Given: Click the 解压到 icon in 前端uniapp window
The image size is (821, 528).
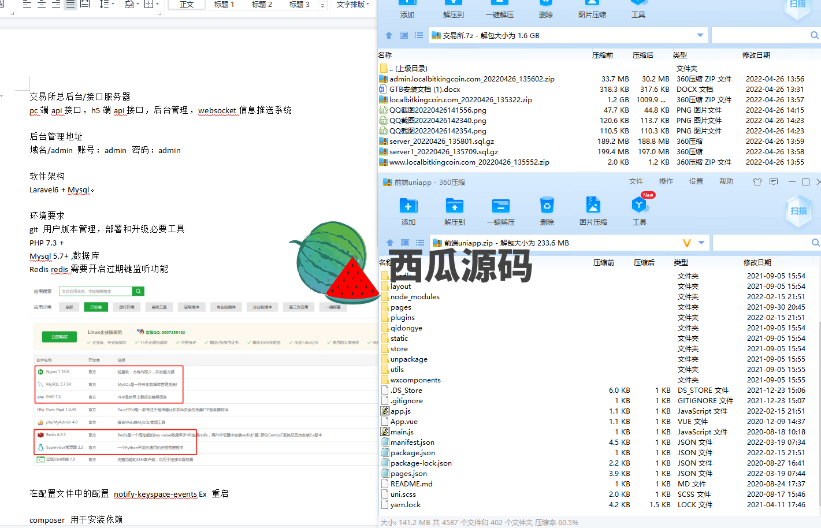Looking at the screenshot, I should click(x=455, y=205).
